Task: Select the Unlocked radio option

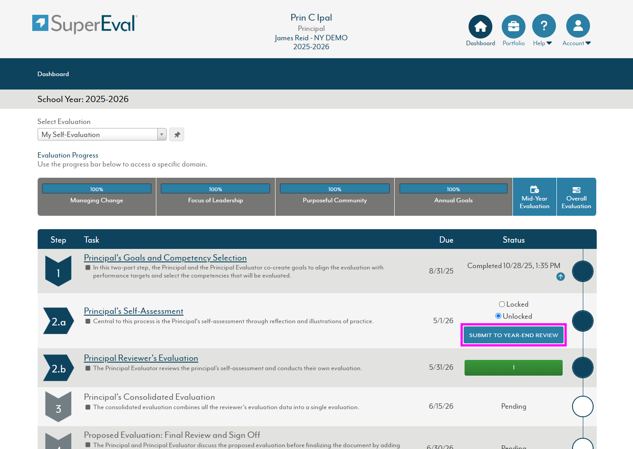Action: [498, 316]
